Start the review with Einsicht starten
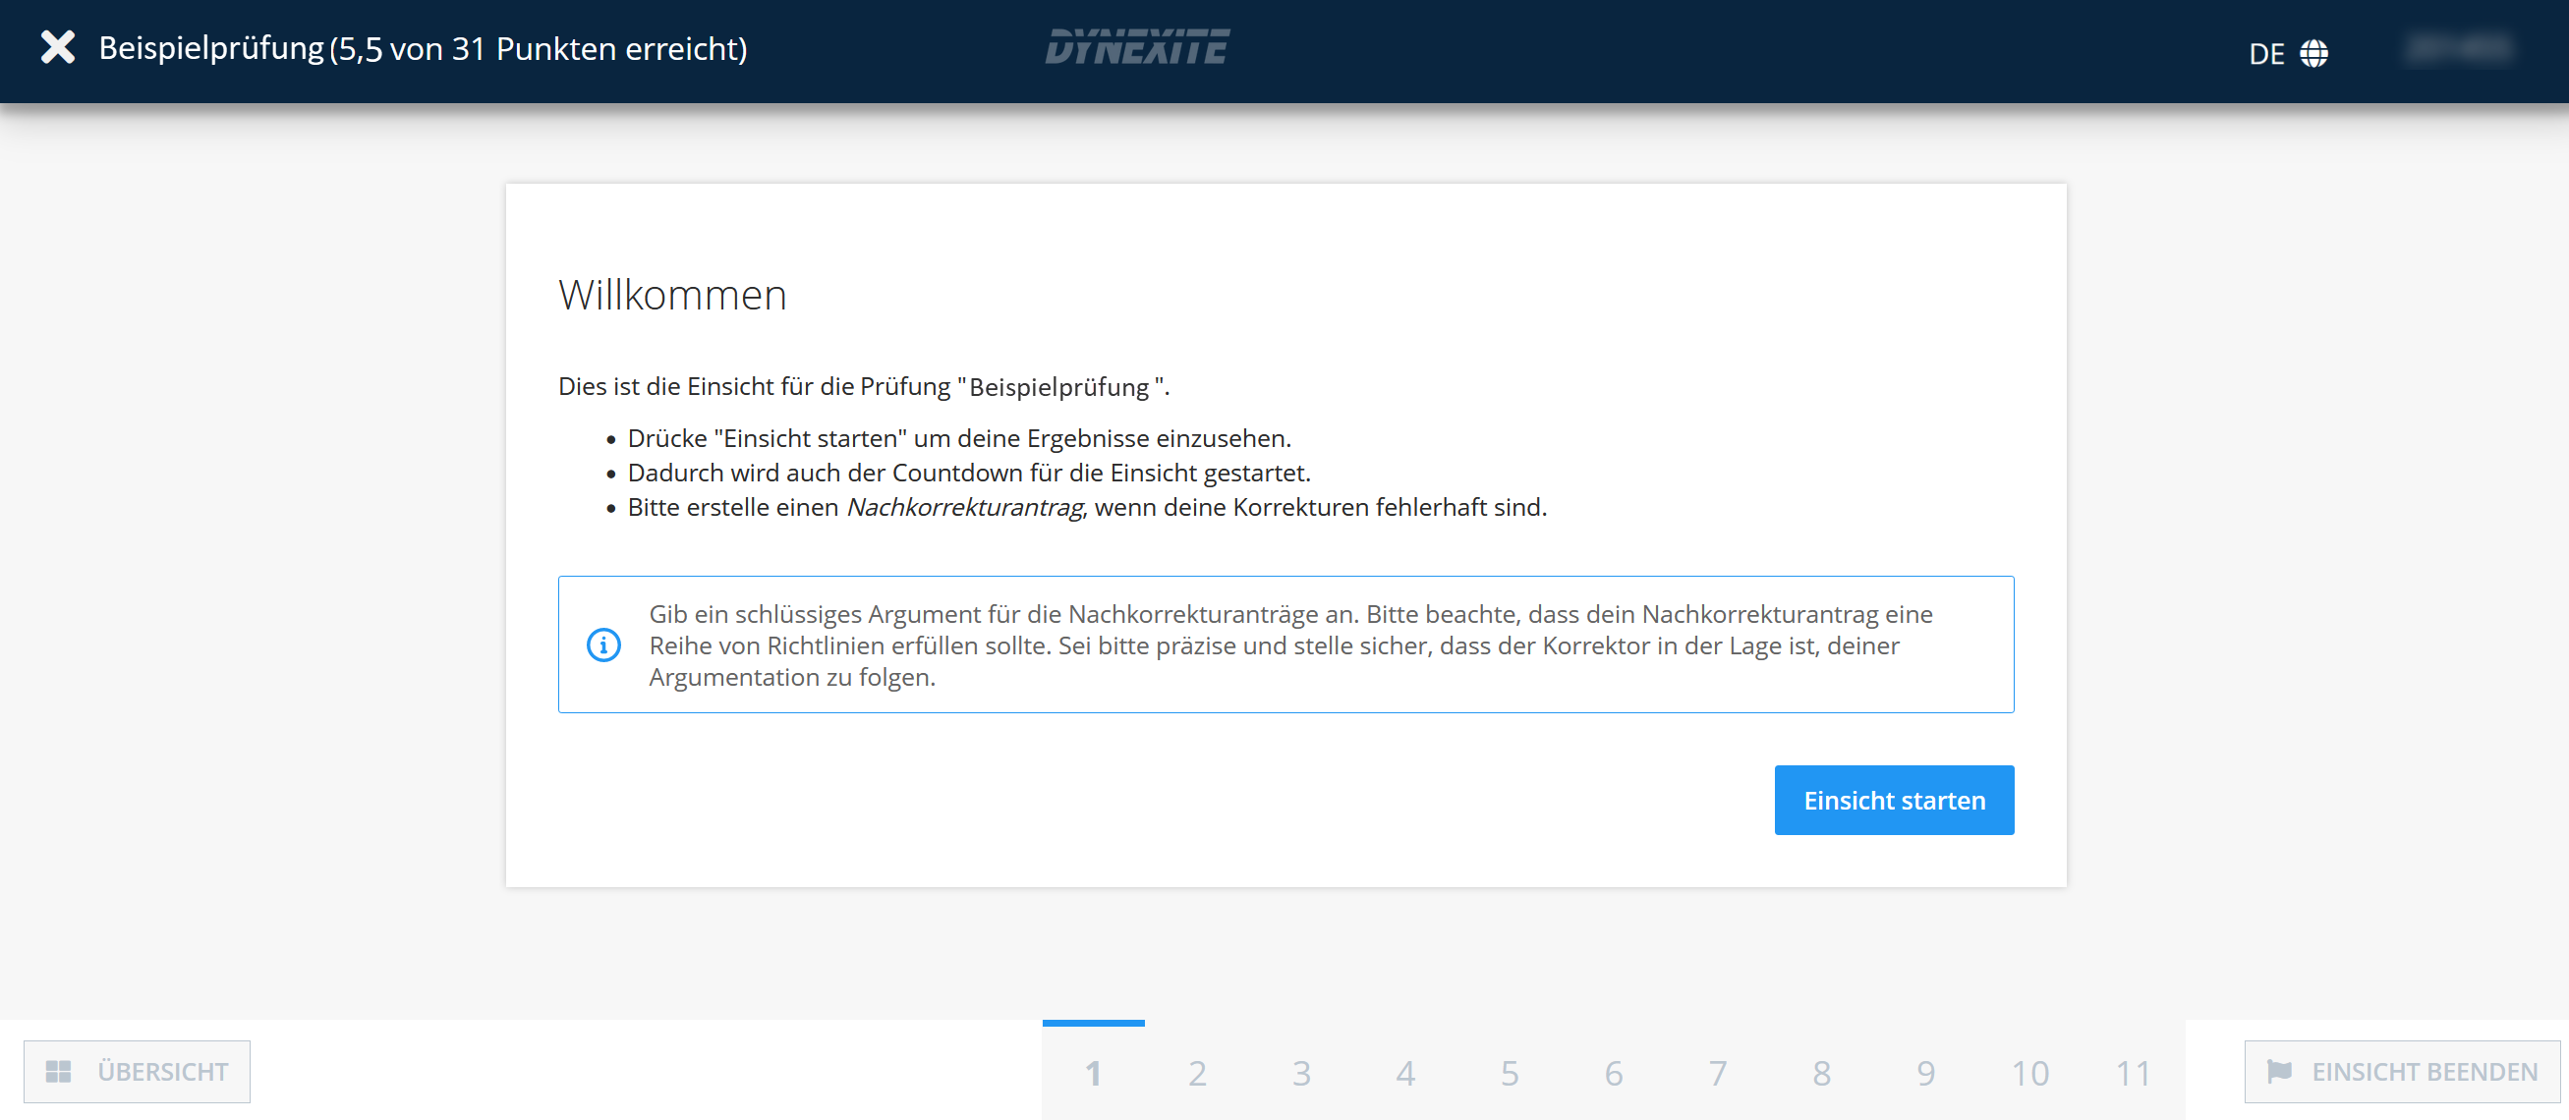 pos(1893,800)
